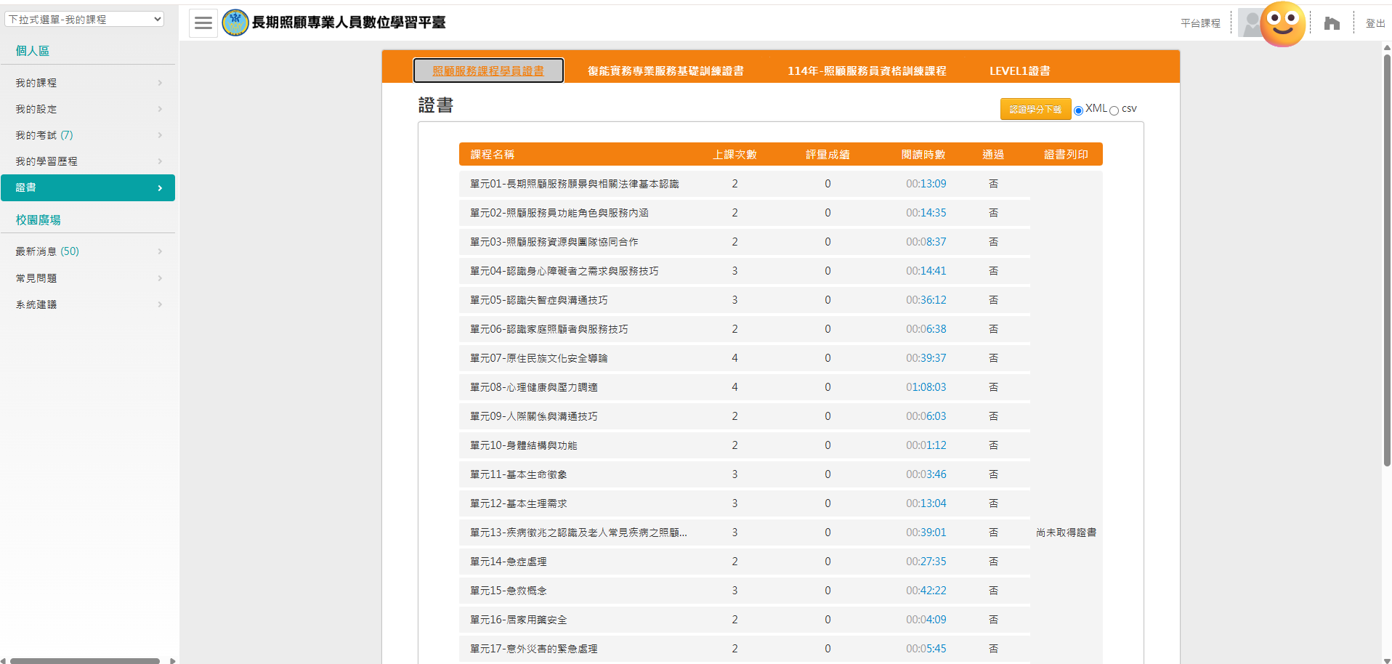Screen dimensions: 1392x664
Task: Expand 我的考試 (7) sidebar item
Action: pos(87,135)
